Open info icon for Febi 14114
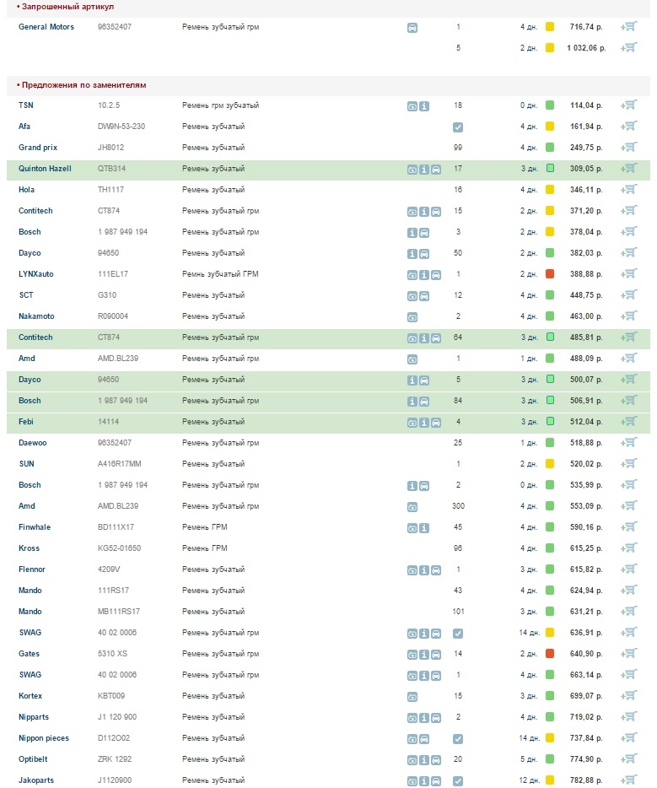The image size is (657, 788). click(x=424, y=423)
